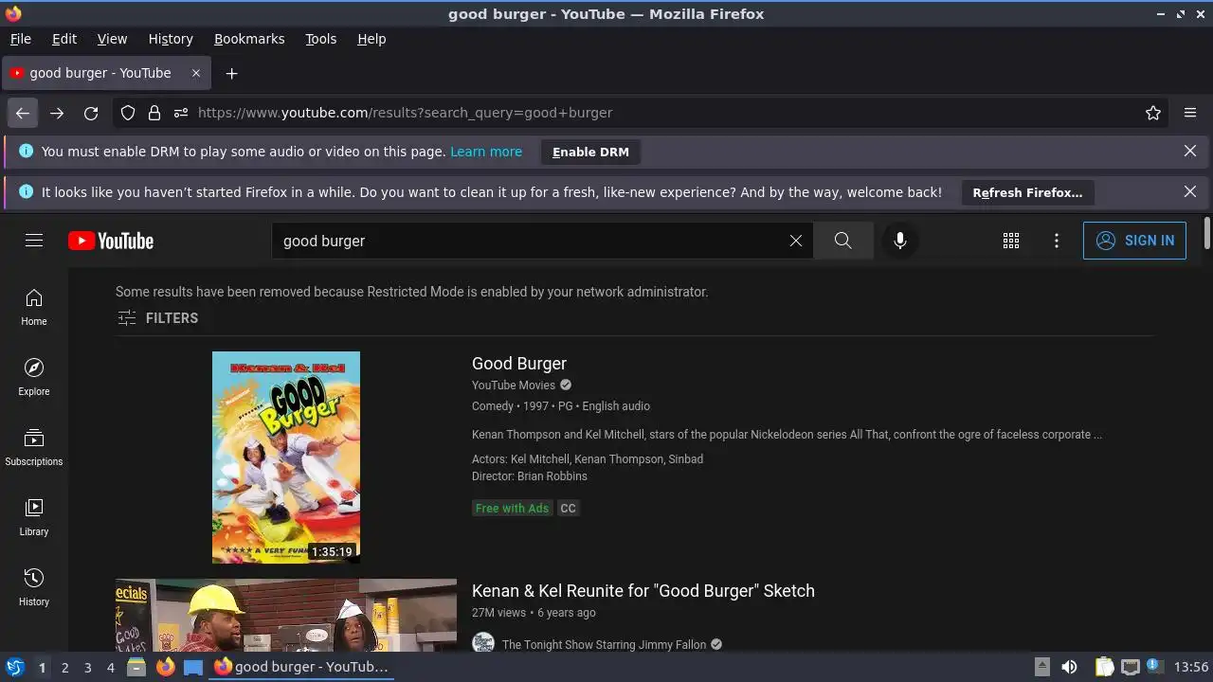1213x682 pixels.
Task: Click the magnifying glass search button
Action: (x=842, y=241)
